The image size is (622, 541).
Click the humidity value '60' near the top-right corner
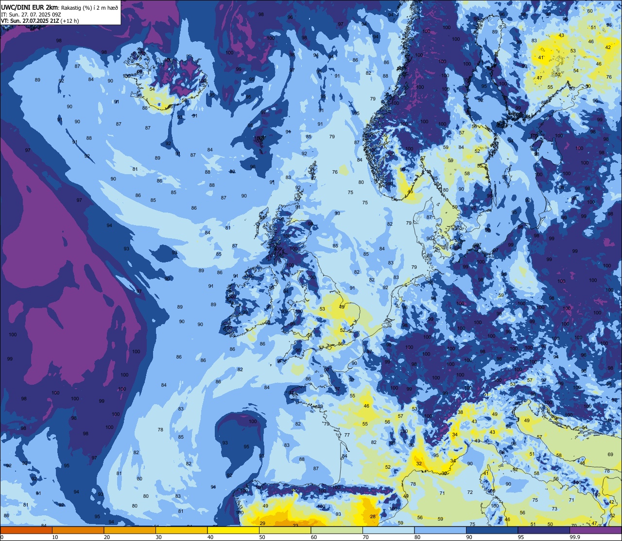pos(590,11)
